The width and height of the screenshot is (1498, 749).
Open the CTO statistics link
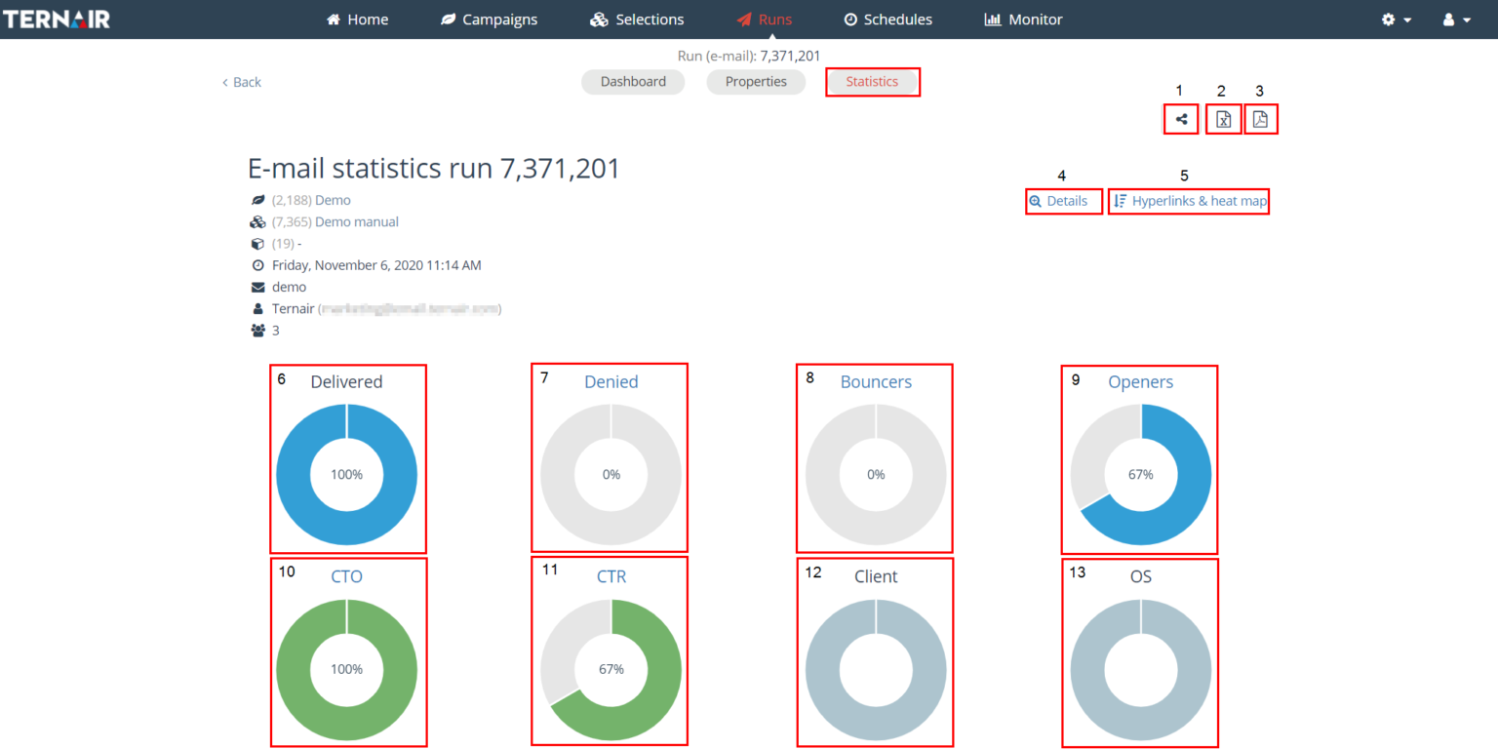tap(346, 576)
